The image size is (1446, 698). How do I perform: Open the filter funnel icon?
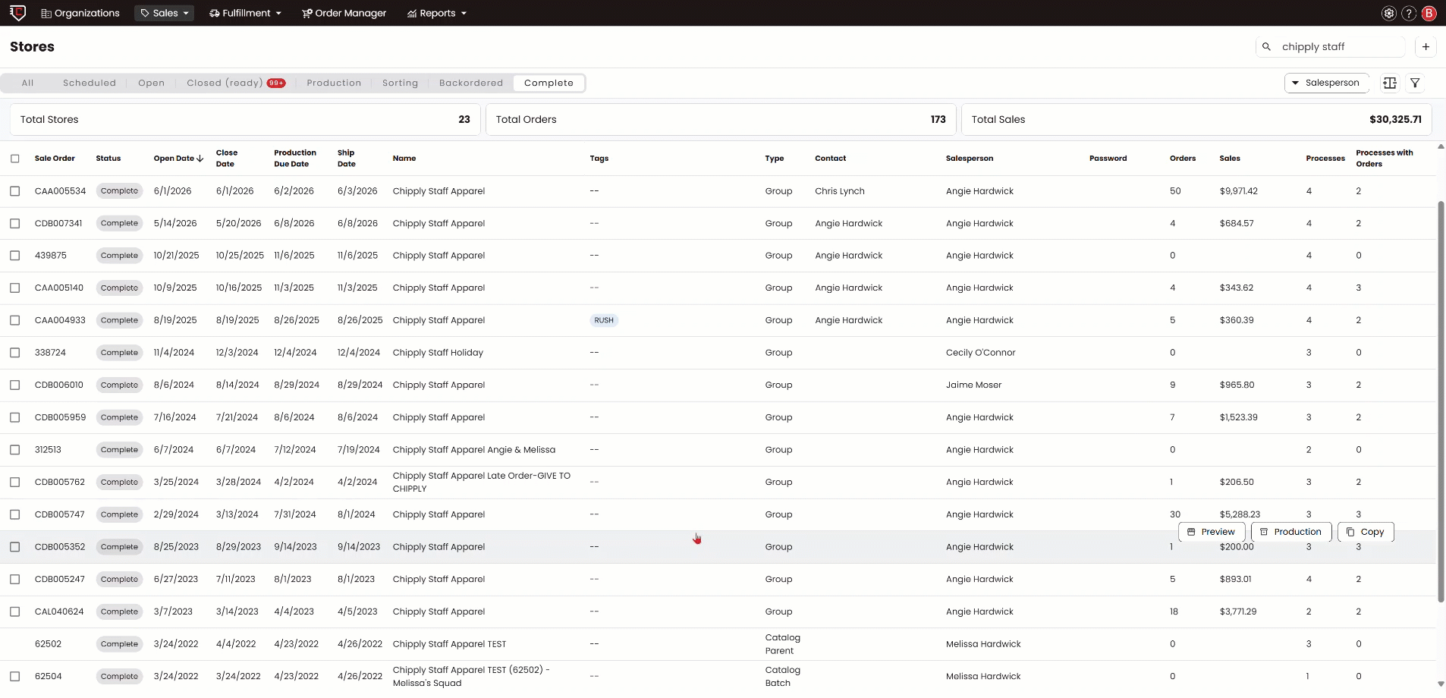pyautogui.click(x=1415, y=83)
